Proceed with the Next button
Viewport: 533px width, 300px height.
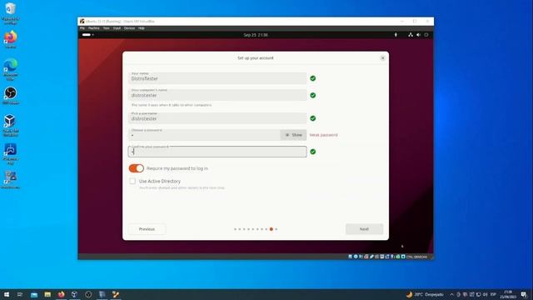coord(364,229)
